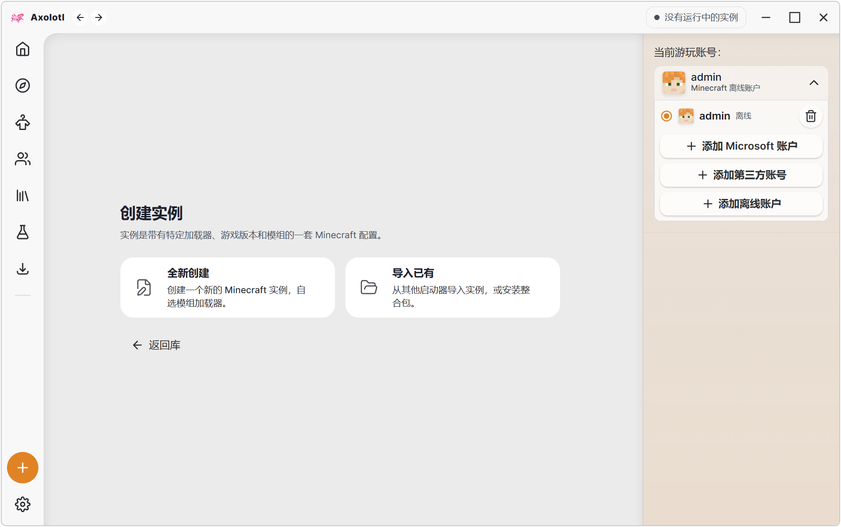Image resolution: width=841 pixels, height=527 pixels.
Task: Open the friends people icon
Action: tap(23, 159)
